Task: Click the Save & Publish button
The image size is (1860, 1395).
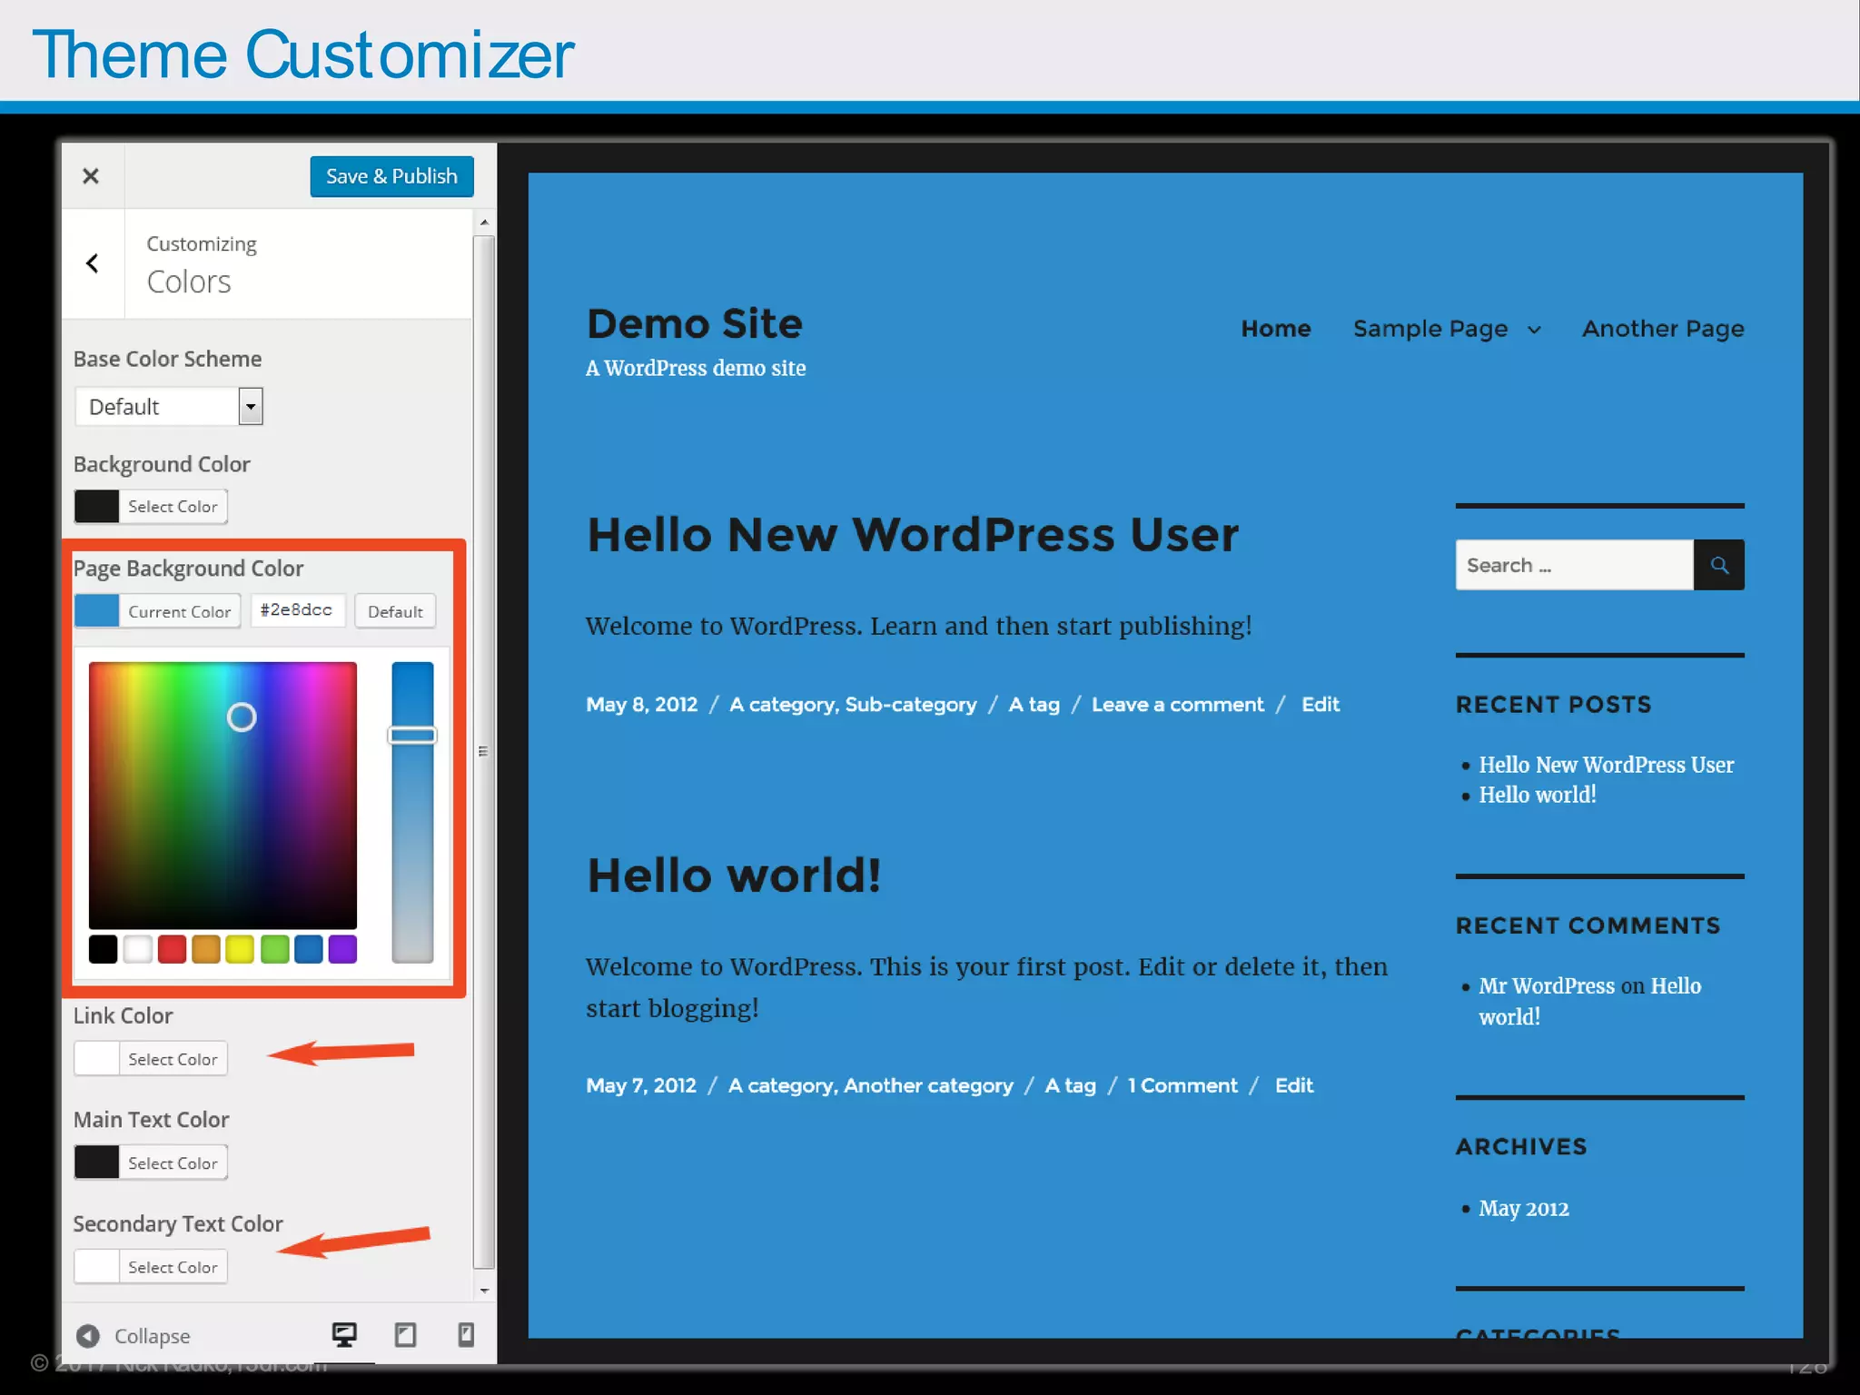Action: coord(391,176)
